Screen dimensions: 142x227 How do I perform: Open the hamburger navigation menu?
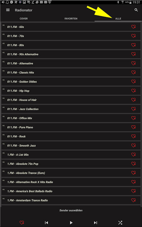coord(8,10)
